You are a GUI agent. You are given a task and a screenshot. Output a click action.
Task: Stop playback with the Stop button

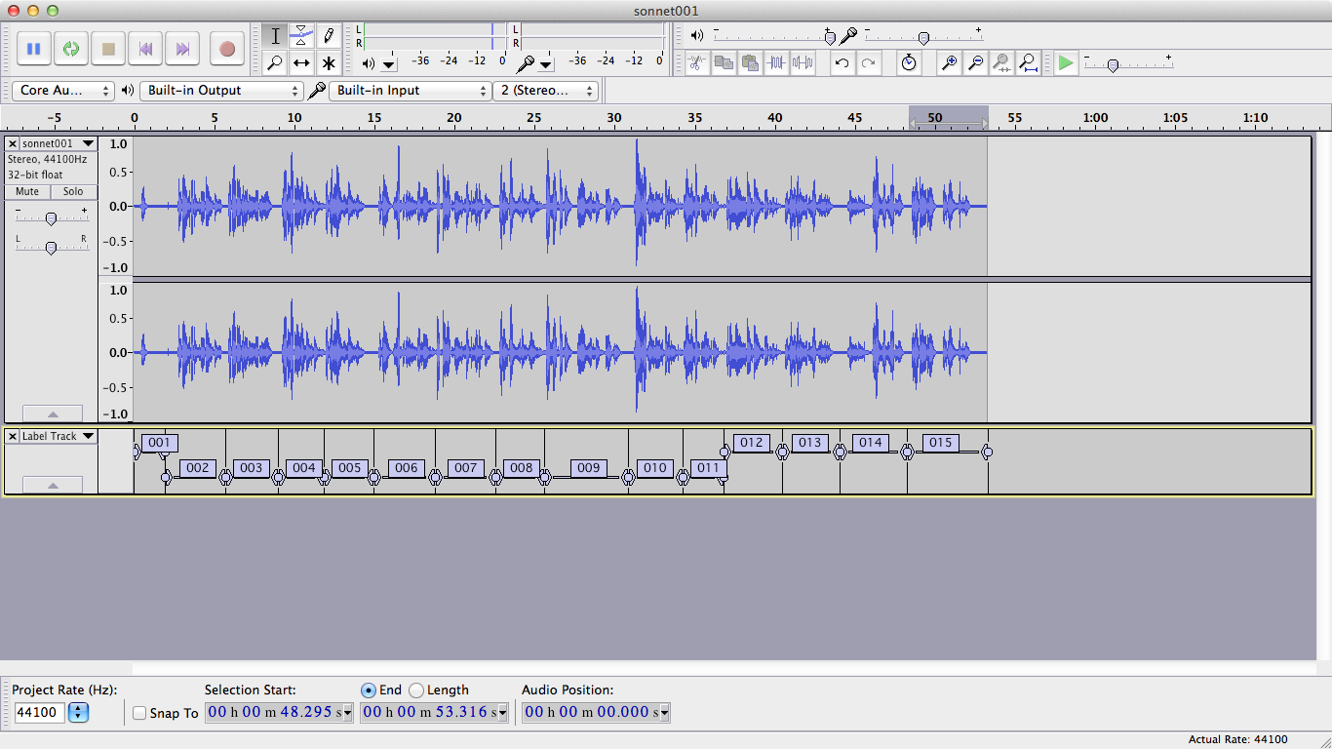(x=108, y=49)
